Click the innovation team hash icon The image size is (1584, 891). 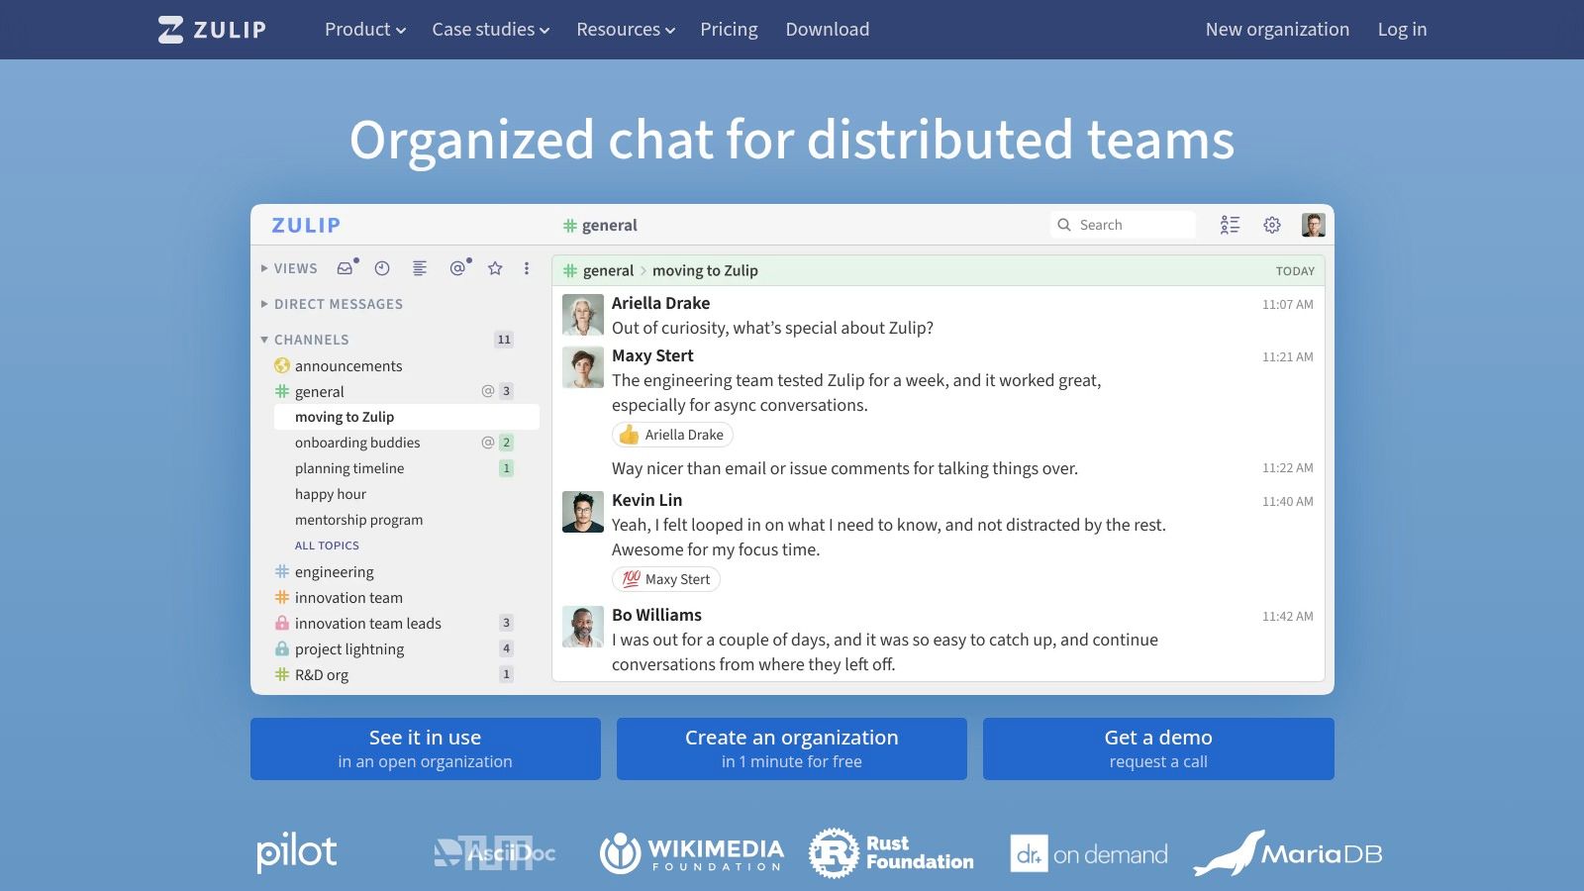click(x=282, y=598)
